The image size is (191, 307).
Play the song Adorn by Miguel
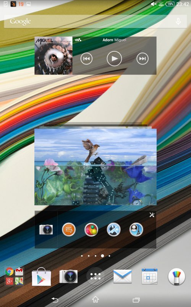pyautogui.click(x=114, y=58)
